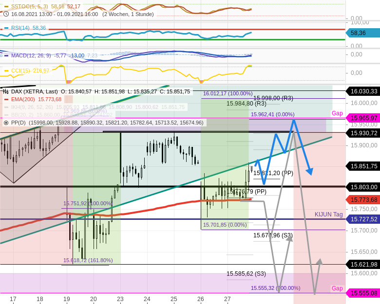This screenshot has height=304, width=380.
Task: Click the 15.674,96 (S3) pivot label
Action: pos(273,235)
